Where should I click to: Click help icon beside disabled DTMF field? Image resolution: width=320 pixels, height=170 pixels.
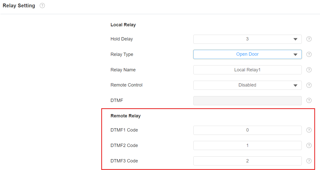coord(309,100)
